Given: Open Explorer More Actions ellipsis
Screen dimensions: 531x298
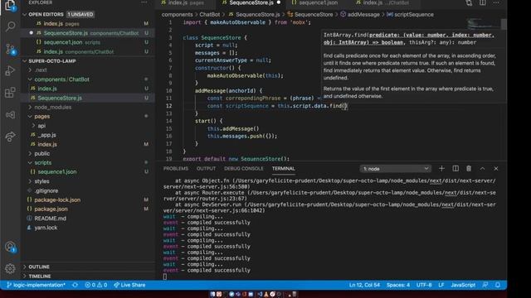Looking at the screenshot, I should pos(144,2).
